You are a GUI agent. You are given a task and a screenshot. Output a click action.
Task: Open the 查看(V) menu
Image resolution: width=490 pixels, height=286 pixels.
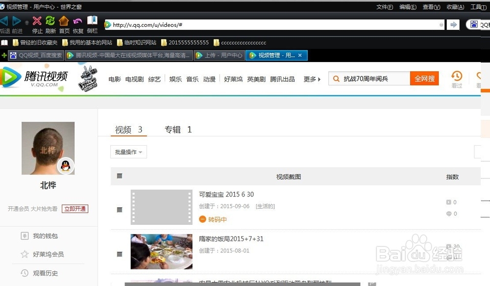click(431, 7)
